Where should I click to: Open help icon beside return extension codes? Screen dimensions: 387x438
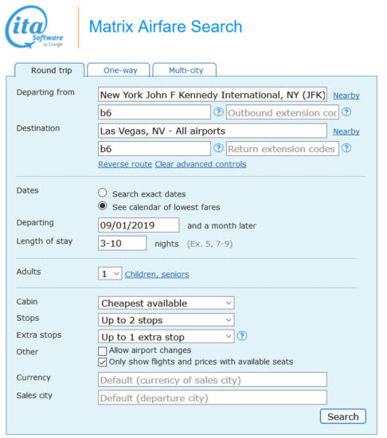click(346, 148)
